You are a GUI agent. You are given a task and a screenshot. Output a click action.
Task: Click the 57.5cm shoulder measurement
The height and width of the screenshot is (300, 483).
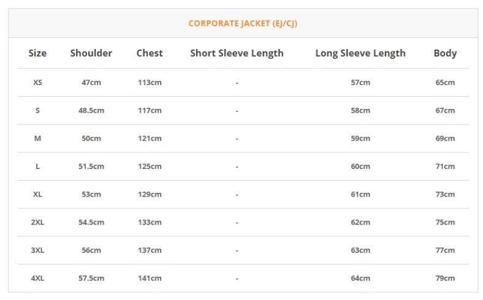click(x=91, y=278)
